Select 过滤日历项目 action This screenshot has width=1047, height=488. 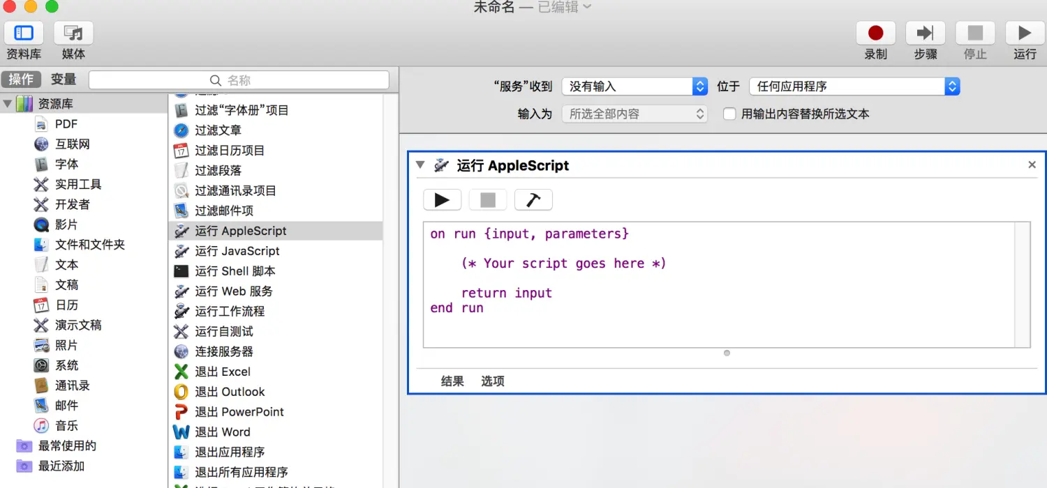276,151
